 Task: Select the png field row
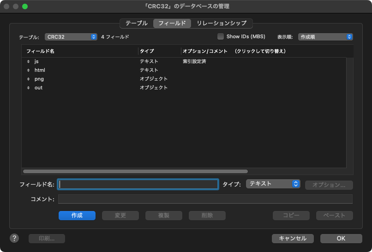coord(184,79)
